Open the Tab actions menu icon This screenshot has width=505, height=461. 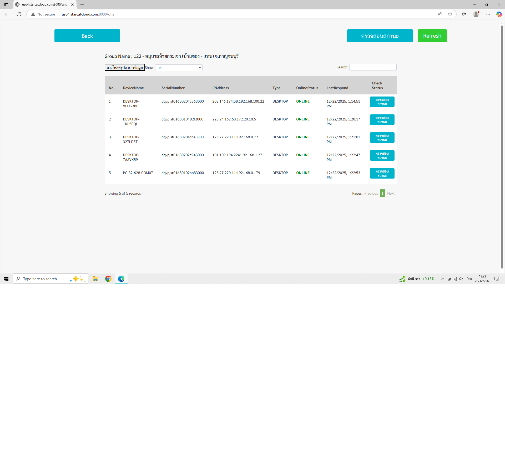click(6, 4)
